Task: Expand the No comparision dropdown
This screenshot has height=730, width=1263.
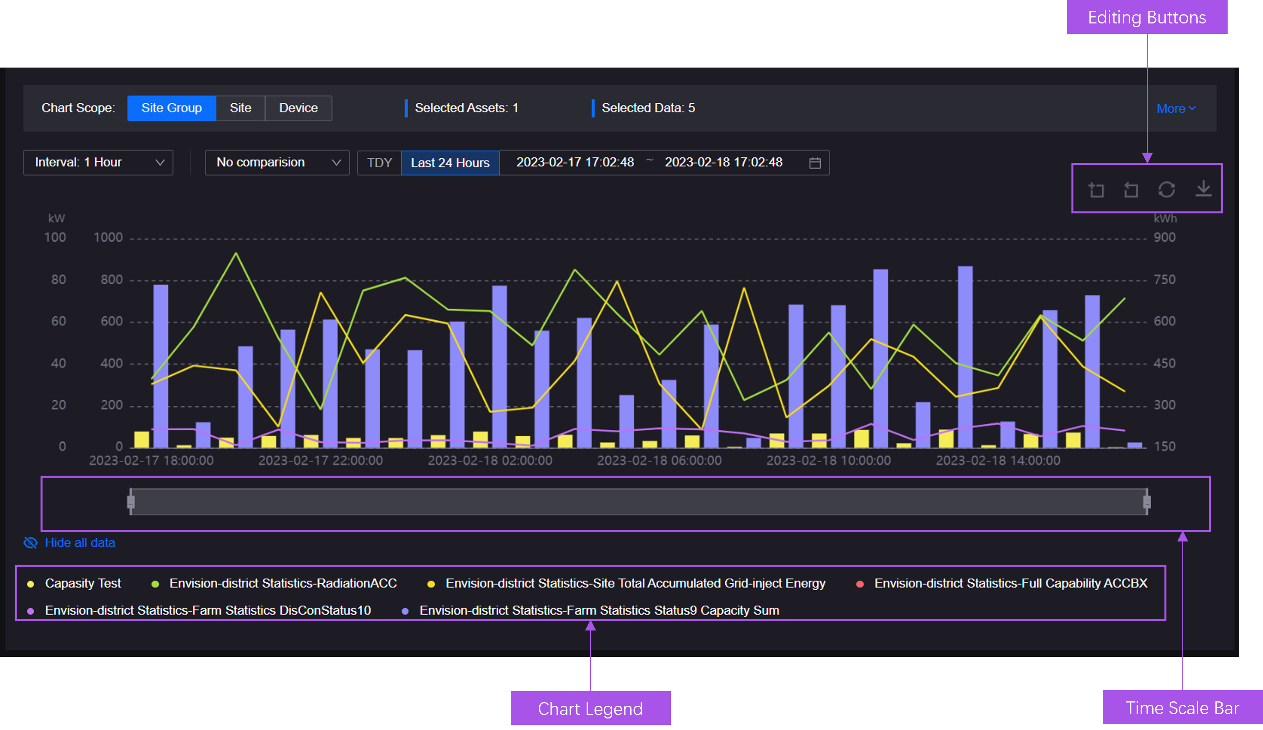Action: tap(277, 163)
